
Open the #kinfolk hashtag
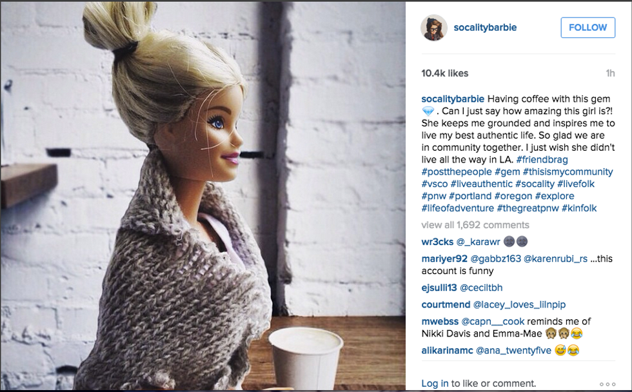579,208
